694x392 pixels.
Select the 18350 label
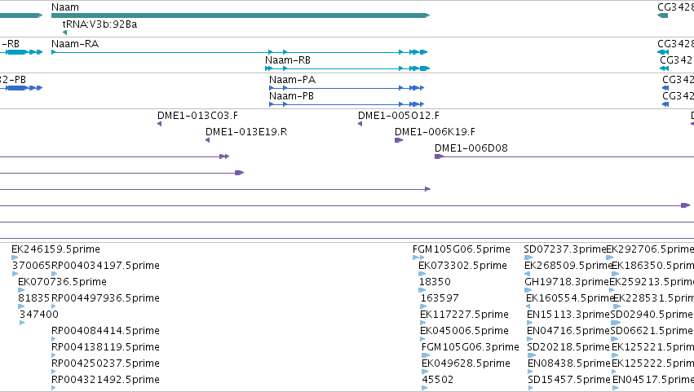(435, 282)
